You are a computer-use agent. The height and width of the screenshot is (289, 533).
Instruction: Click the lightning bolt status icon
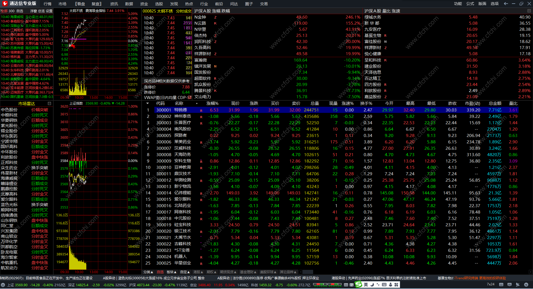pos(526,285)
